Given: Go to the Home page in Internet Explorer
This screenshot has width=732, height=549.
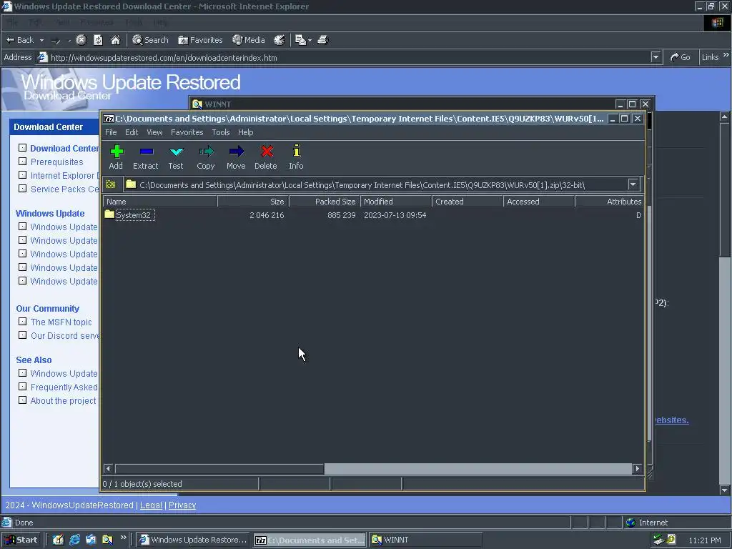Looking at the screenshot, I should click(115, 40).
